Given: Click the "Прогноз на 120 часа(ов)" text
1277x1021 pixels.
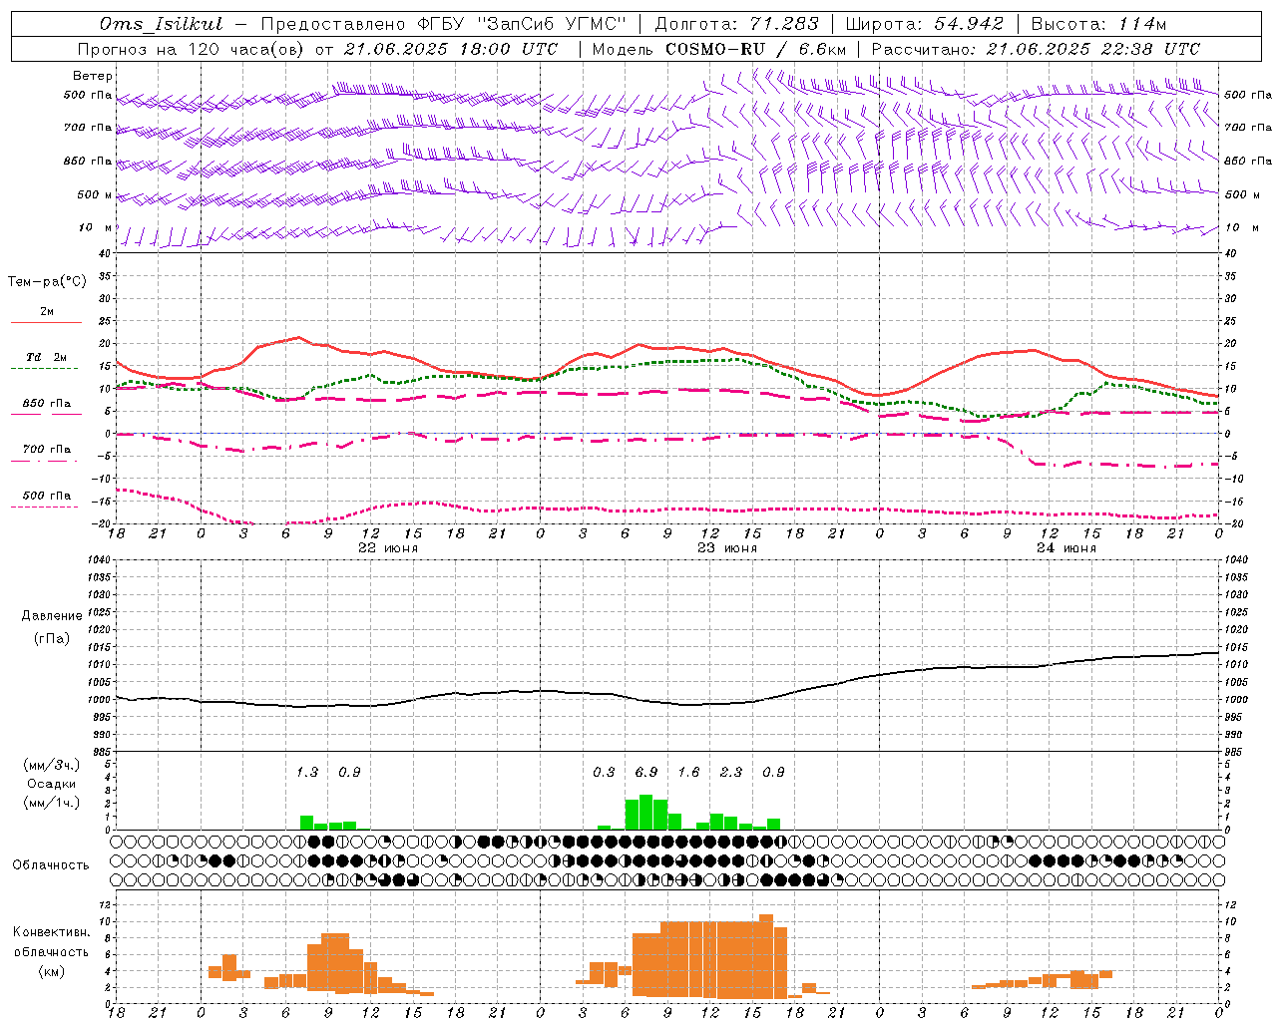Looking at the screenshot, I should pyautogui.click(x=193, y=49).
